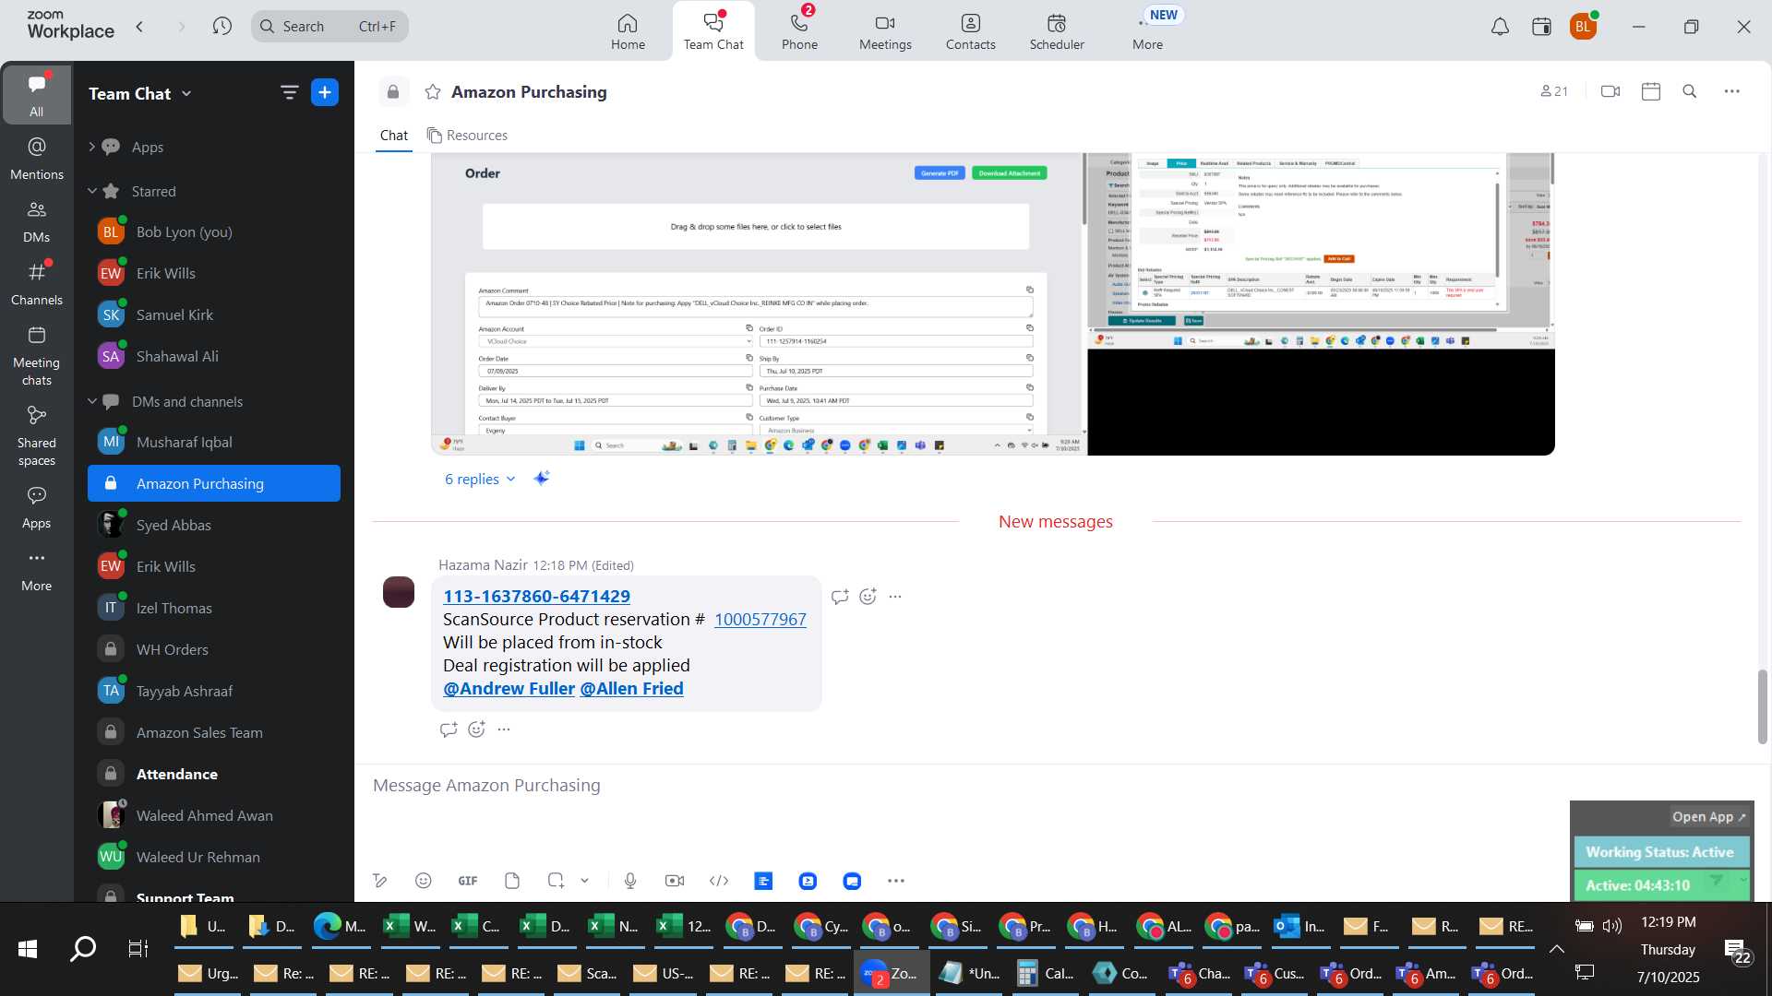Screen dimensions: 1772x996
Task: Switch to the Meetings tab
Action: (x=885, y=31)
